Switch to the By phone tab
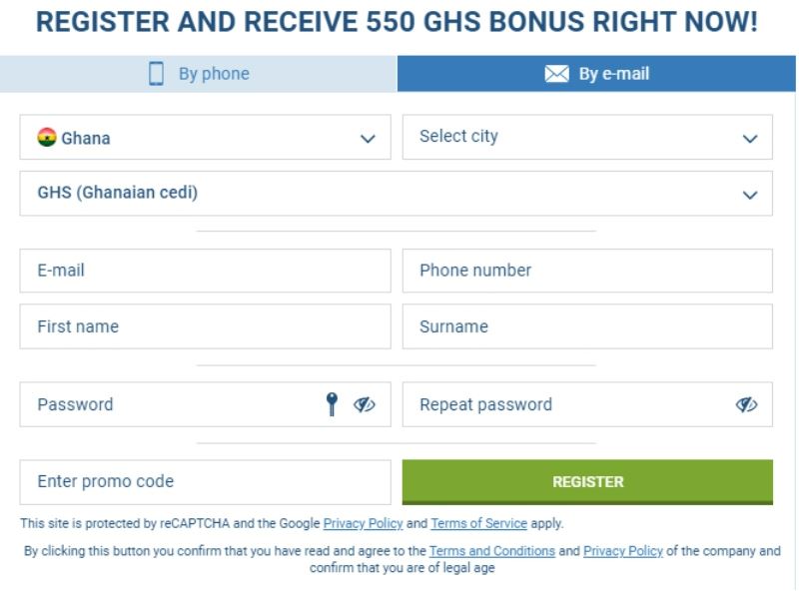799x598 pixels. [x=199, y=74]
